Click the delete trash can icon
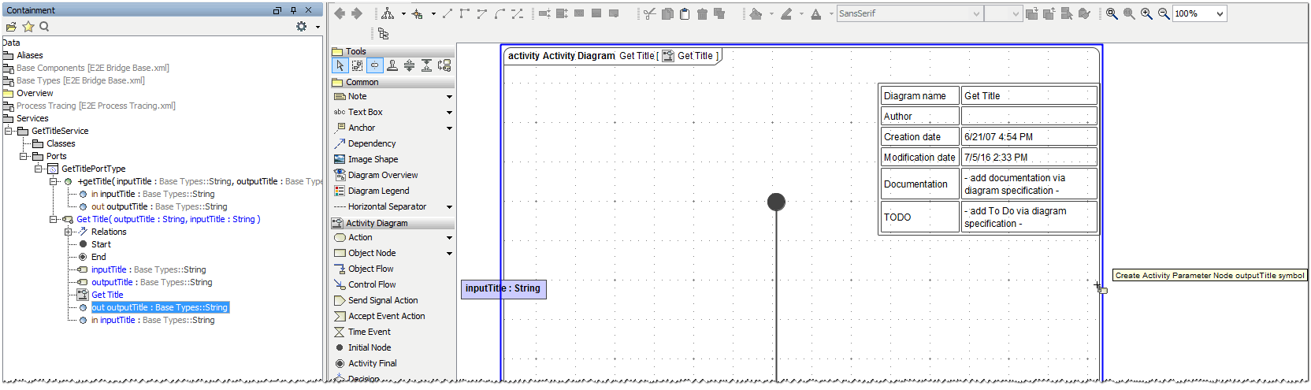This screenshot has height=390, width=1311. [x=702, y=13]
